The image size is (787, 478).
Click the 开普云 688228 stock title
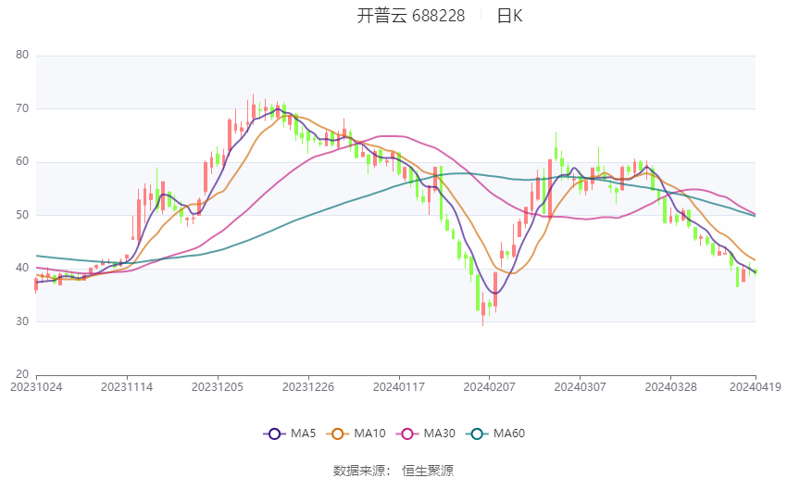411,16
